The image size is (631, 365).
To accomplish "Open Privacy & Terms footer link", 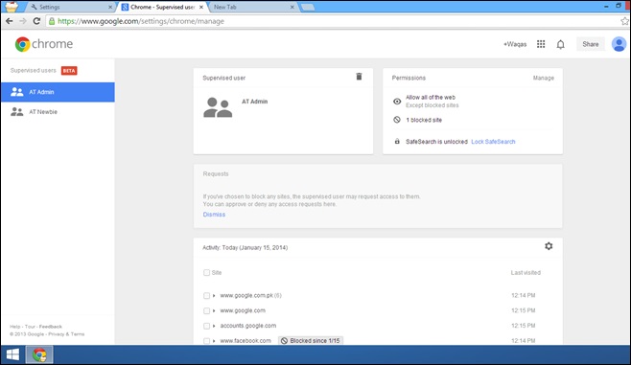I will 66,334.
